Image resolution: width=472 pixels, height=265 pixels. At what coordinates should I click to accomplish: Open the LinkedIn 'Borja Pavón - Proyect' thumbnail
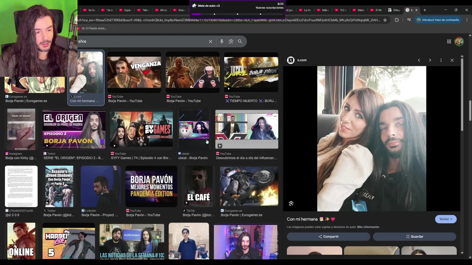100,187
